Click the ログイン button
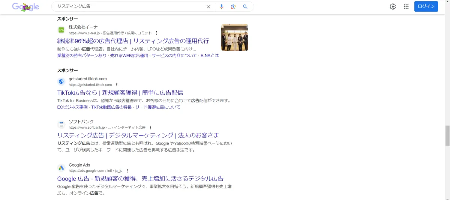 point(426,6)
